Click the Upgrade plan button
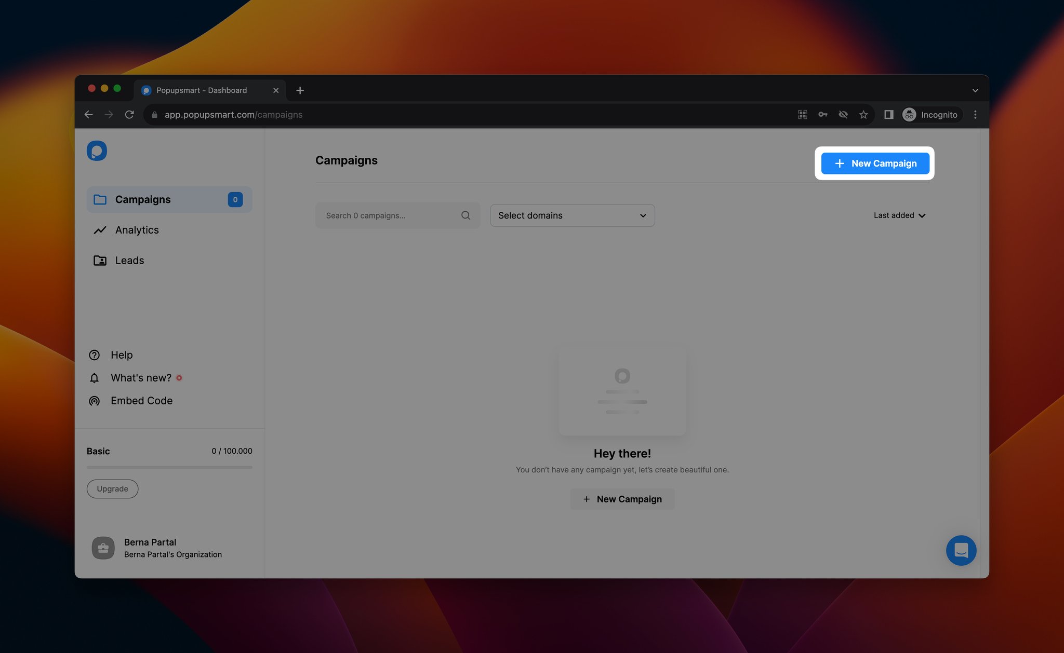Viewport: 1064px width, 653px height. (112, 488)
